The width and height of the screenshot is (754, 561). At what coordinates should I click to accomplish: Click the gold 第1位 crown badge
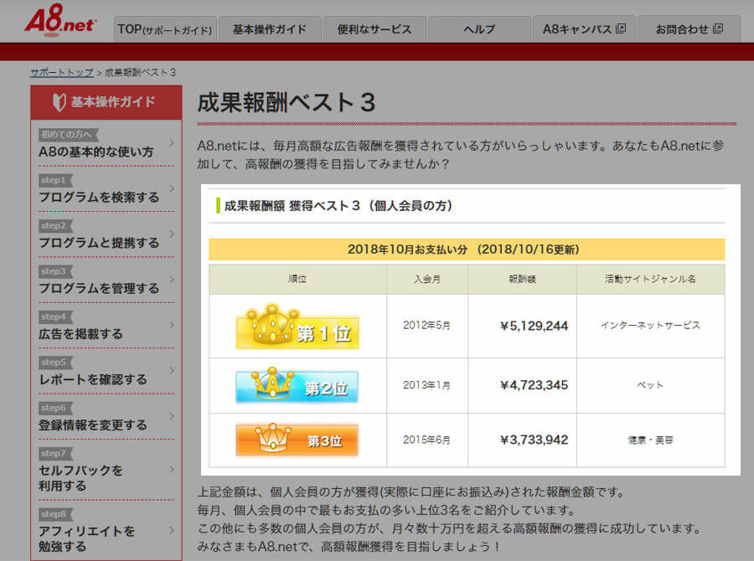click(297, 327)
